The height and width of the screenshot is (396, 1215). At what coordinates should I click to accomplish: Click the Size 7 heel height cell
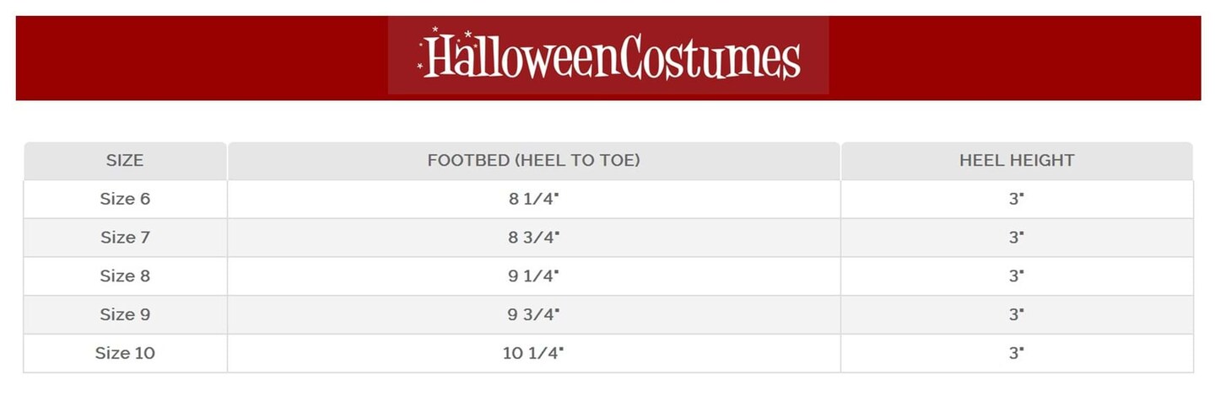point(1017,238)
